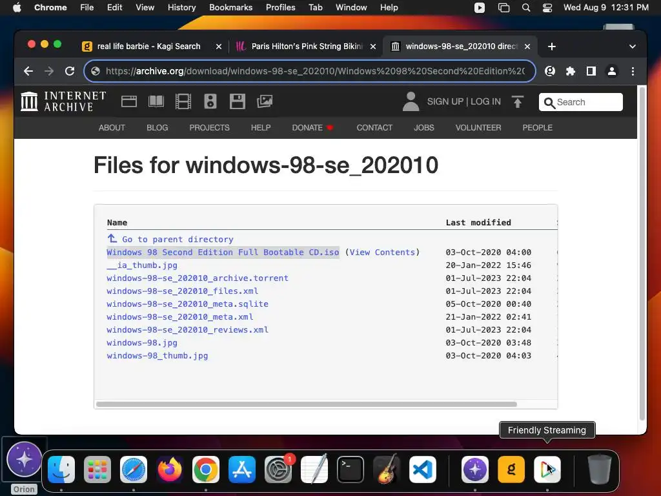Open Spotlight search in menu bar
Image resolution: width=661 pixels, height=496 pixels.
pos(525,8)
